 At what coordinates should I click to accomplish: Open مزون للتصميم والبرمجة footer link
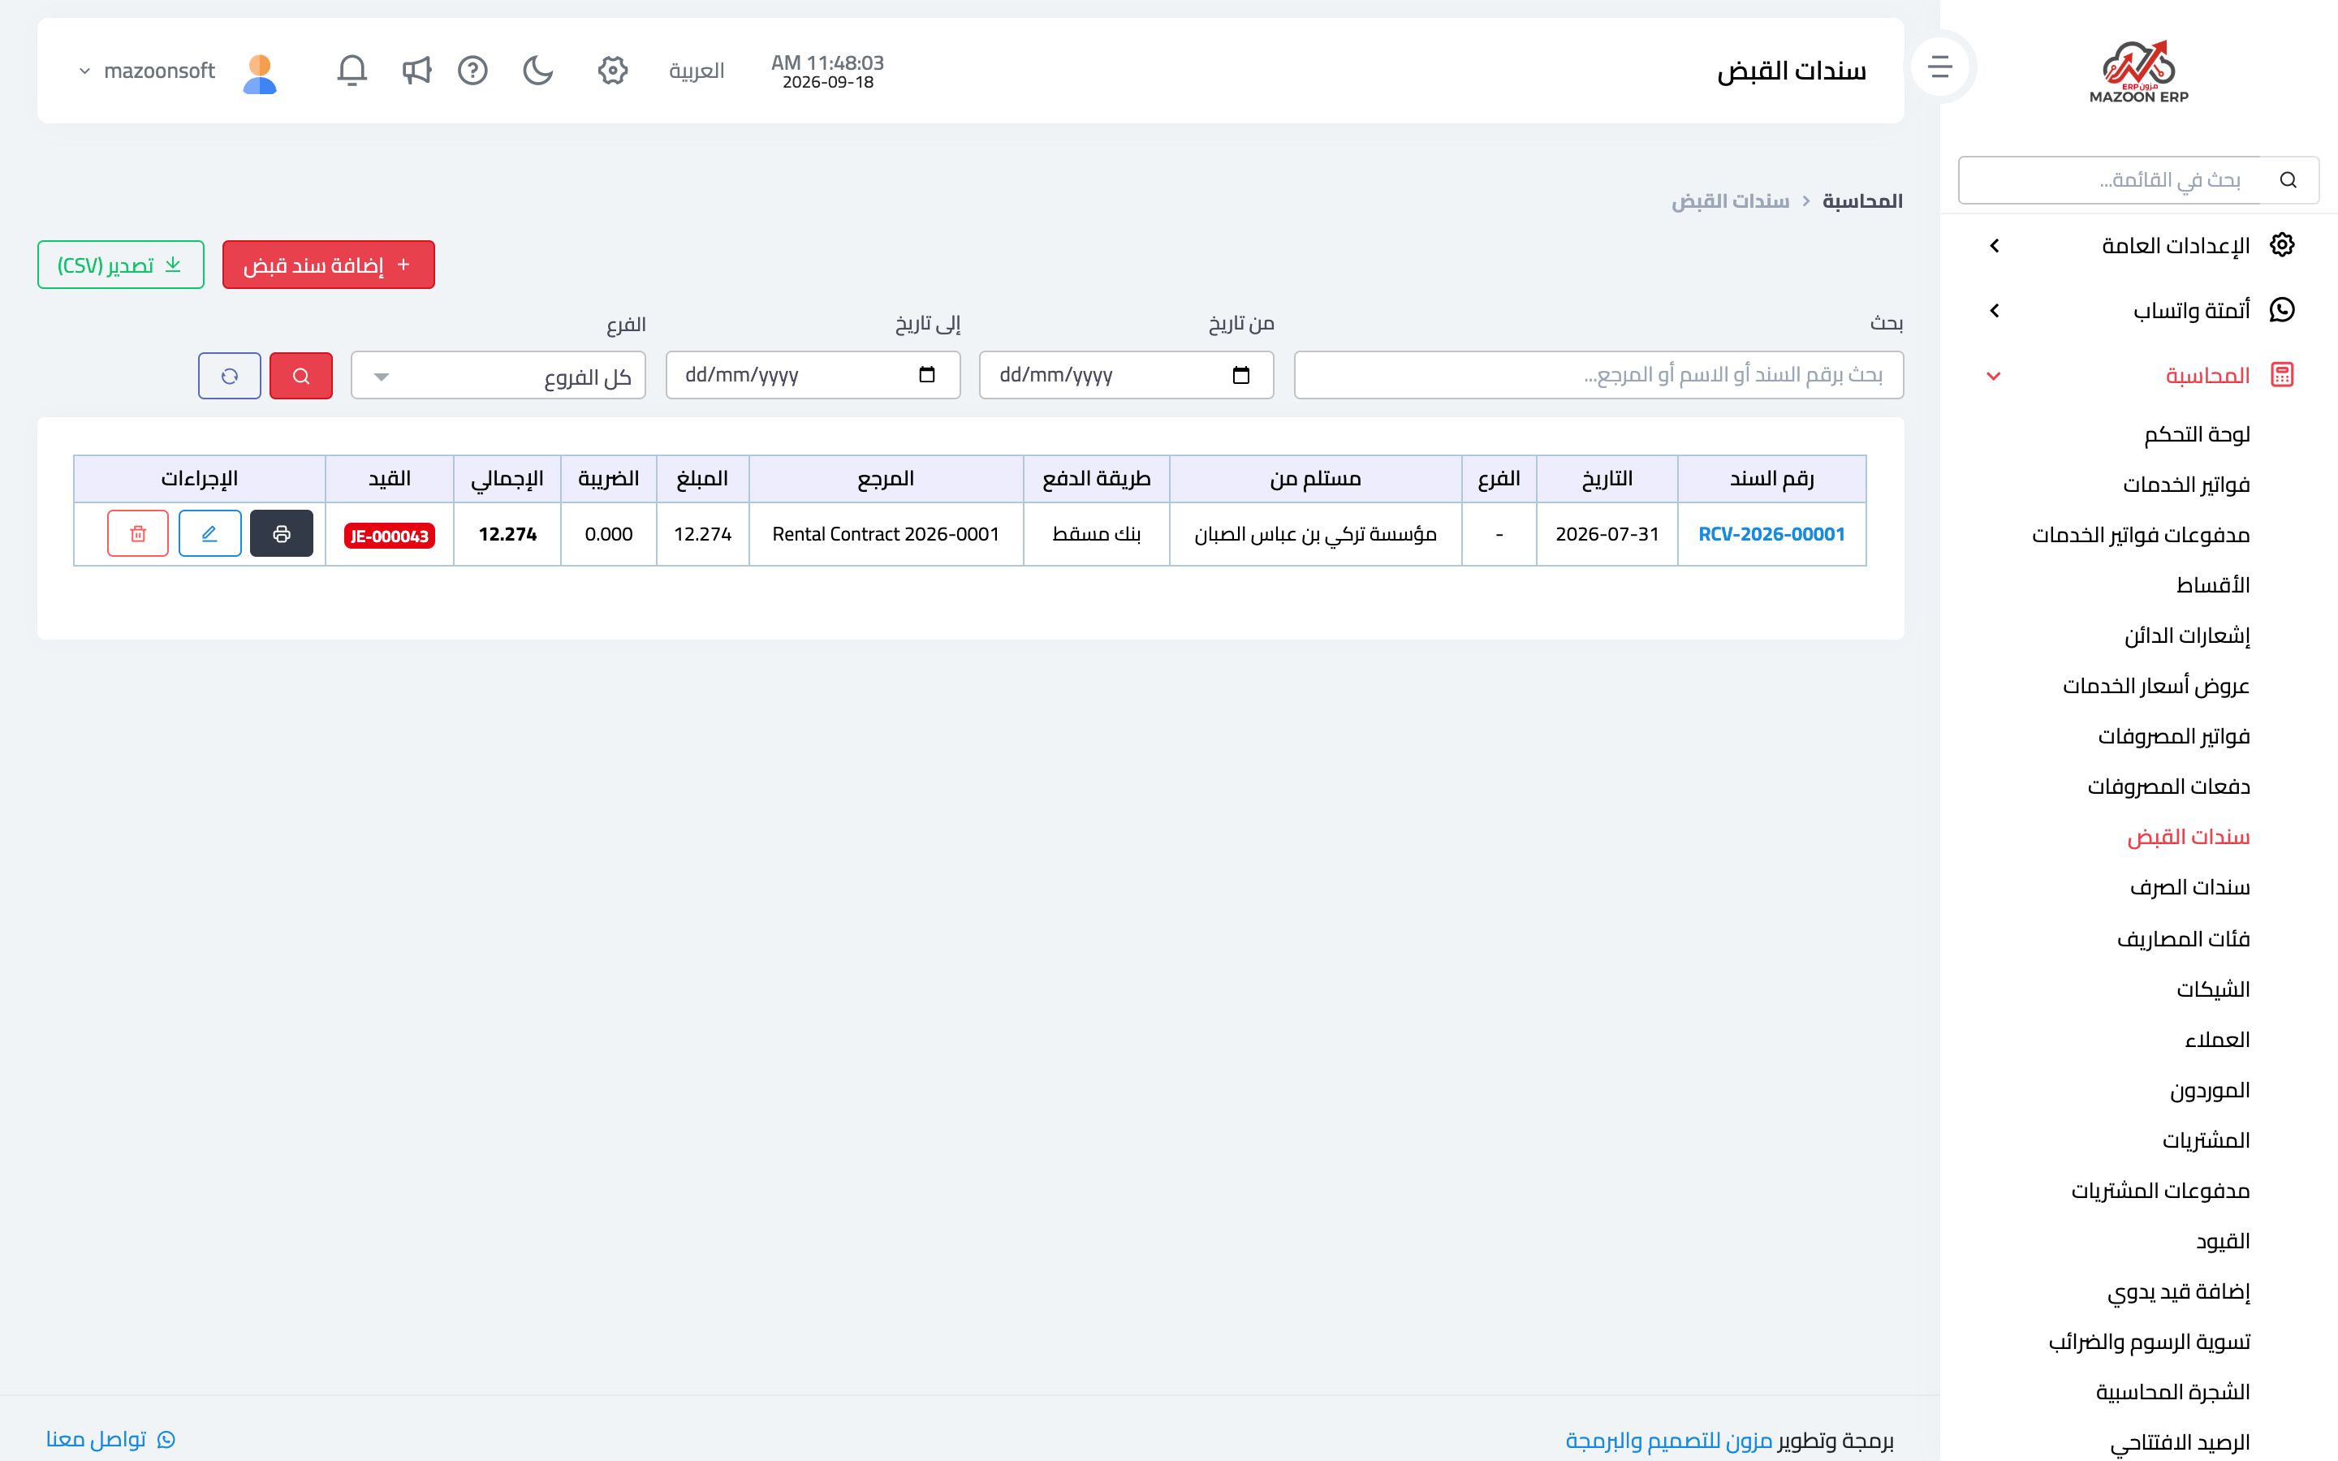click(x=1668, y=1440)
